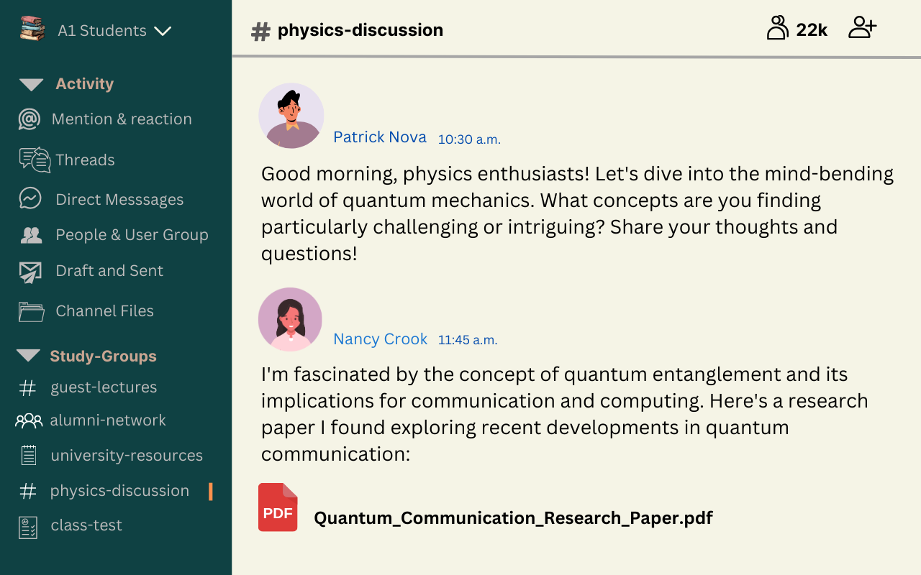Open the Channel Files folder icon
This screenshot has width=921, height=575.
tap(31, 311)
